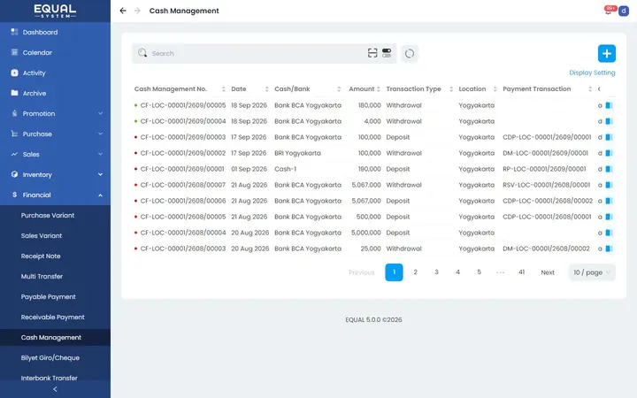
Task: Collapse the sidebar with bottom chevron
Action: pyautogui.click(x=55, y=389)
